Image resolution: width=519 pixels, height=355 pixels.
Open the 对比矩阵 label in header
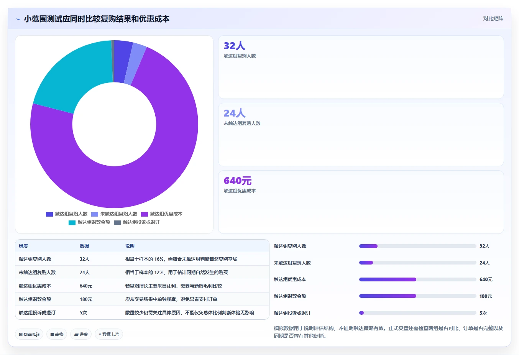493,18
